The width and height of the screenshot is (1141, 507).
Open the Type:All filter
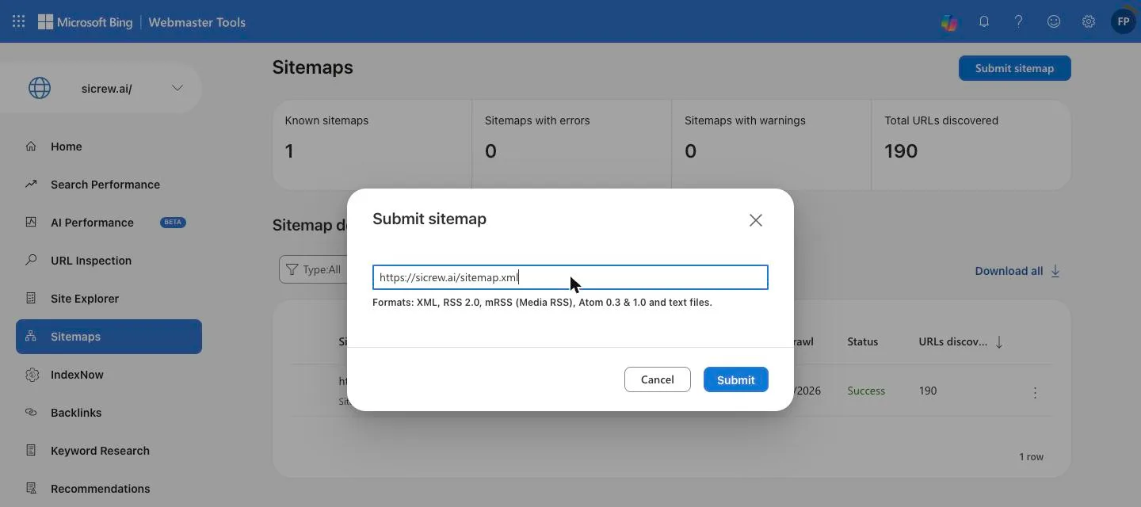pos(314,269)
